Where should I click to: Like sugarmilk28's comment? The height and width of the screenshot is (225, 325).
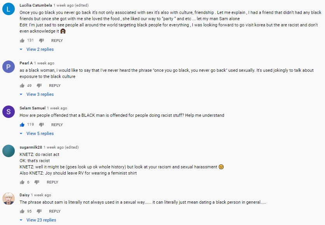pos(22,182)
